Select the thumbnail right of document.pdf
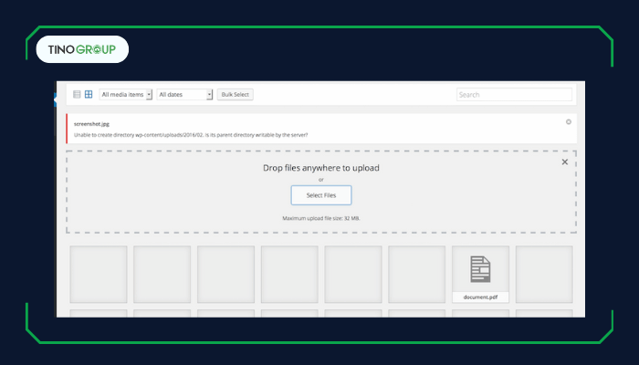Viewport: 639px width, 365px height. 544,274
